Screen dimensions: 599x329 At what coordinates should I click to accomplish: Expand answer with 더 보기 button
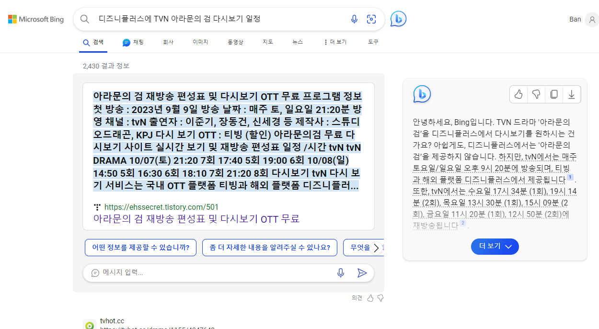coord(495,246)
